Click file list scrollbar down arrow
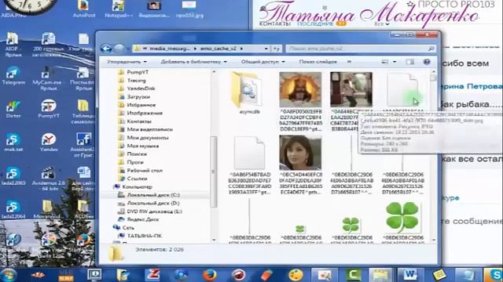The width and height of the screenshot is (503, 282). pos(434,240)
